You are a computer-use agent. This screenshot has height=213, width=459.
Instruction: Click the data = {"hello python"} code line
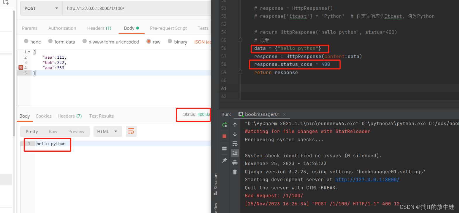287,48
